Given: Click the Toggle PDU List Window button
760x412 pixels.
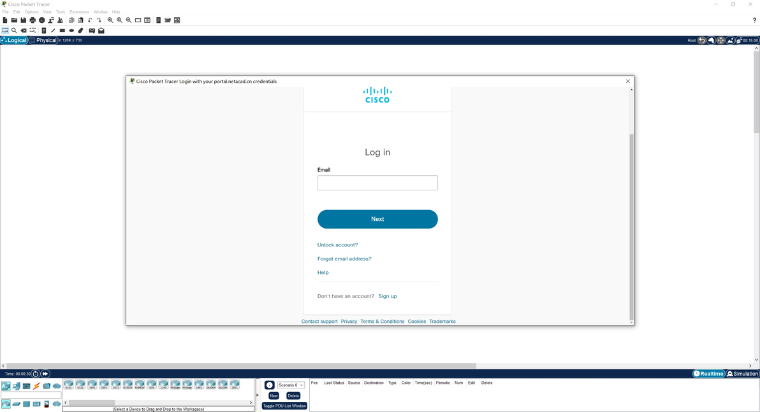Looking at the screenshot, I should (284, 406).
